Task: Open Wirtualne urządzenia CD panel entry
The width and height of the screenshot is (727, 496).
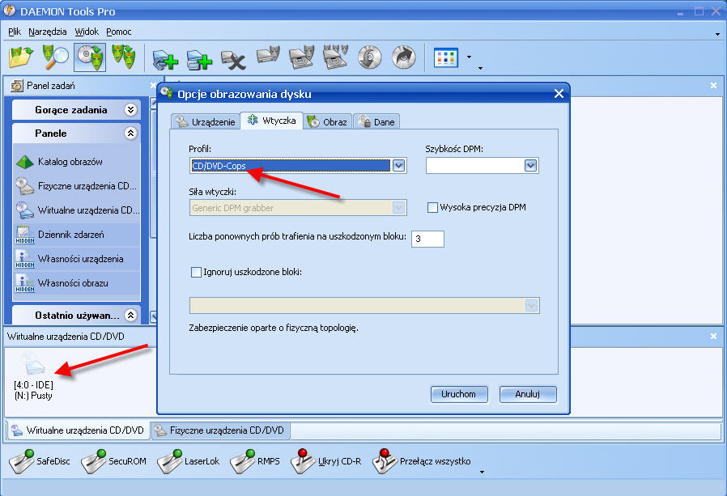Action: (77, 210)
